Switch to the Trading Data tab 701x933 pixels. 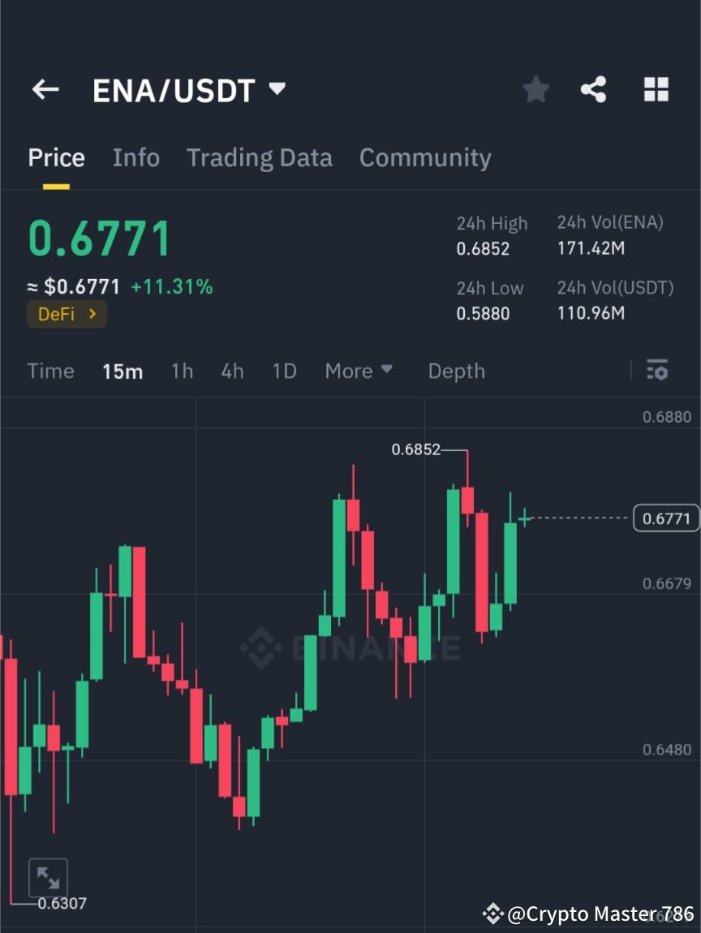pos(260,157)
